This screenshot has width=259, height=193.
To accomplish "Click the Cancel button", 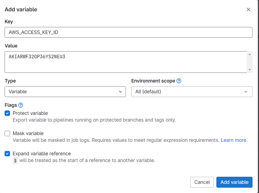I will coord(202,182).
